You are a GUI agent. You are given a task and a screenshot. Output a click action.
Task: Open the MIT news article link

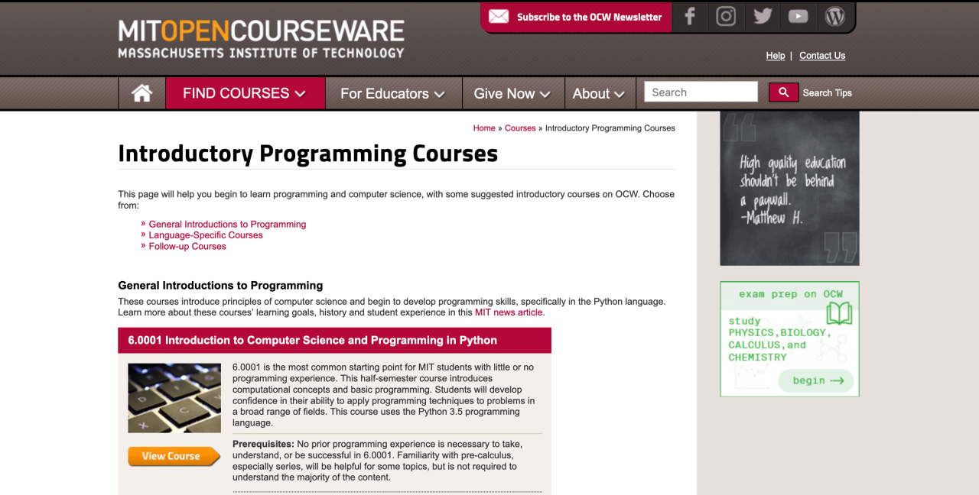click(x=508, y=312)
